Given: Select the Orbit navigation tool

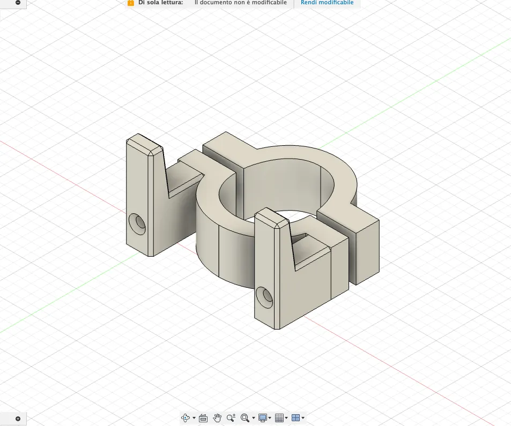Looking at the screenshot, I should coord(186,417).
